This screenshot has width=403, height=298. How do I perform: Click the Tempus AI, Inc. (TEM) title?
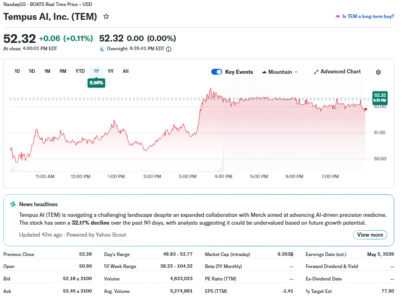[50, 17]
